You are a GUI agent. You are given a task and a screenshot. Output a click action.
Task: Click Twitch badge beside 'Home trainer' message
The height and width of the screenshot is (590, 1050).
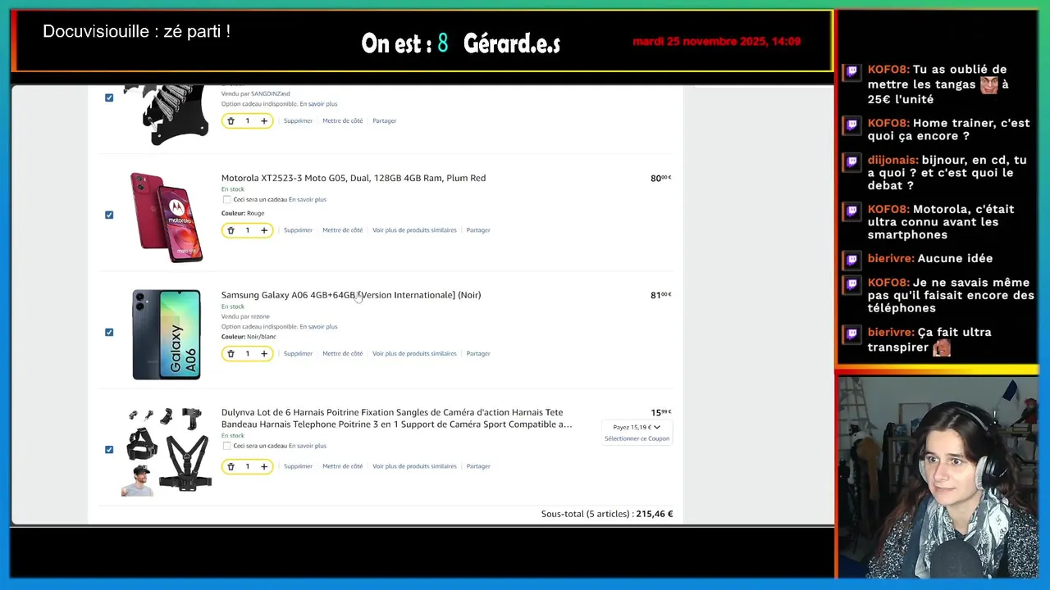(852, 125)
